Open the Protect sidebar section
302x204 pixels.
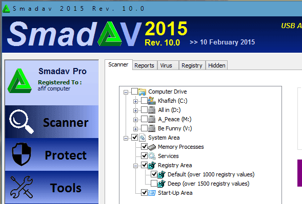(52, 154)
